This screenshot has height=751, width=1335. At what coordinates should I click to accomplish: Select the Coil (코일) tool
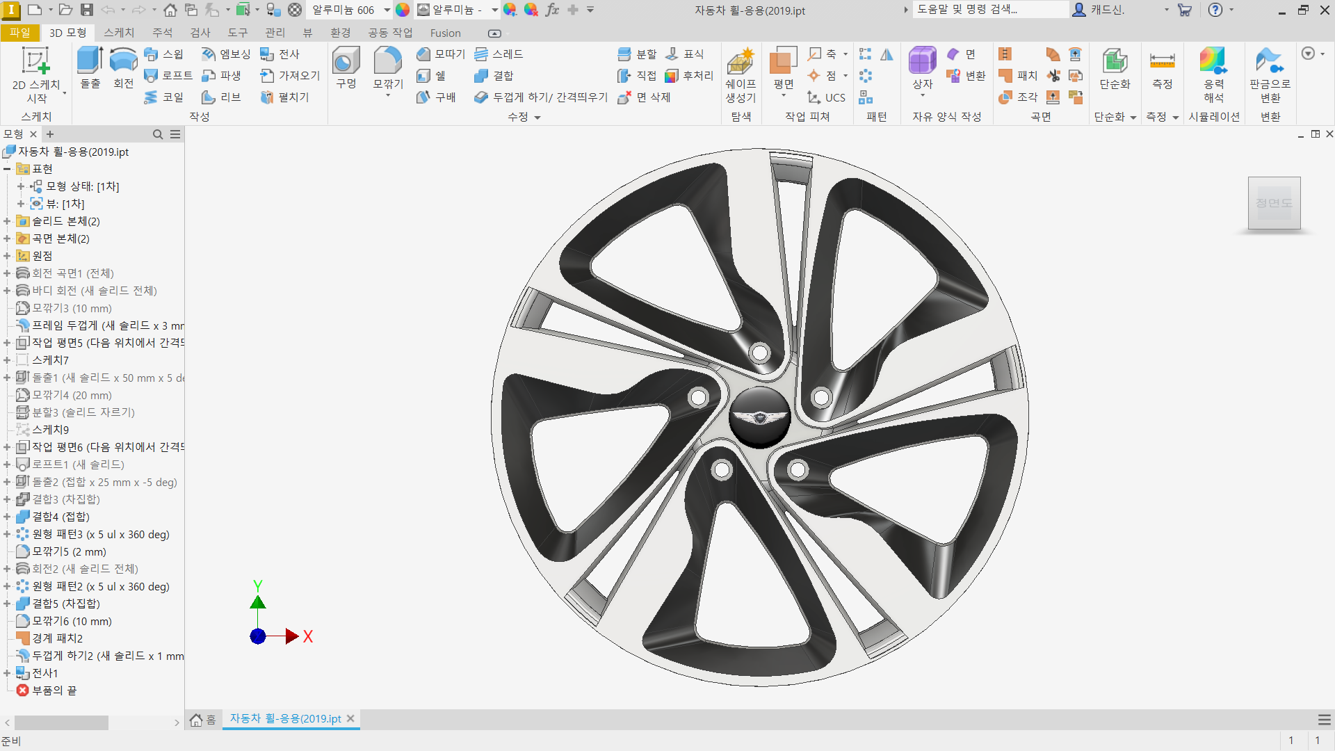pos(164,97)
